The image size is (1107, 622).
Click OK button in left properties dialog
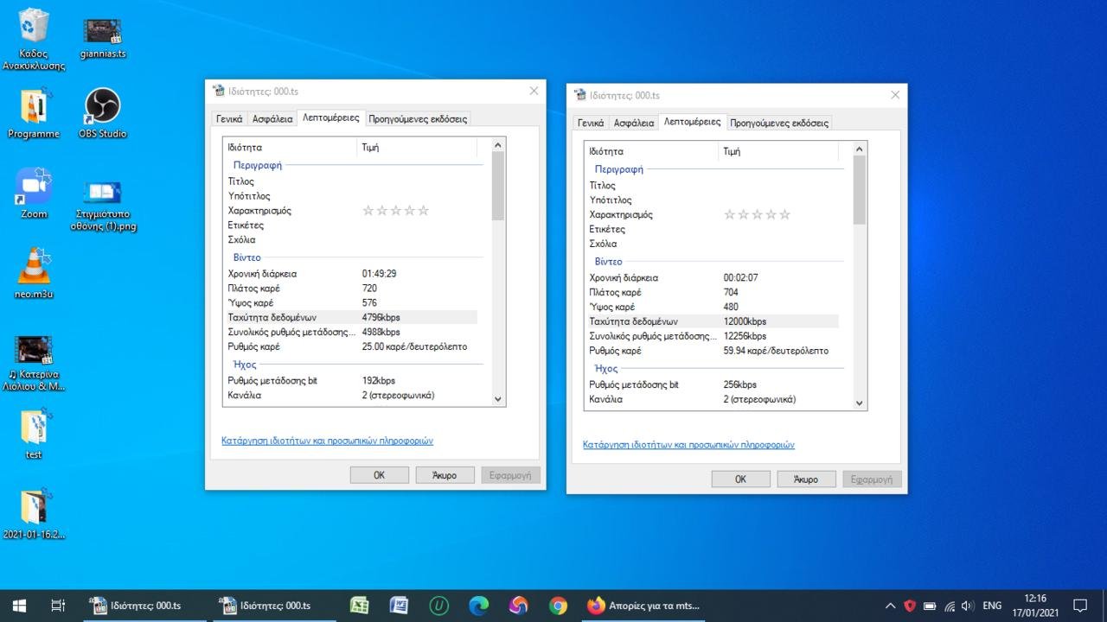click(379, 475)
